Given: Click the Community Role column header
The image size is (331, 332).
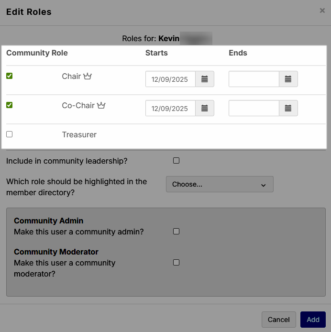Looking at the screenshot, I should [x=37, y=53].
